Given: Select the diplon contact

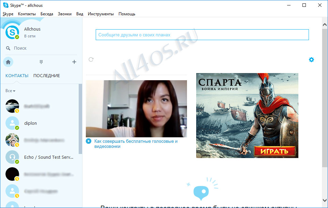Looking at the screenshot, I should point(40,123).
